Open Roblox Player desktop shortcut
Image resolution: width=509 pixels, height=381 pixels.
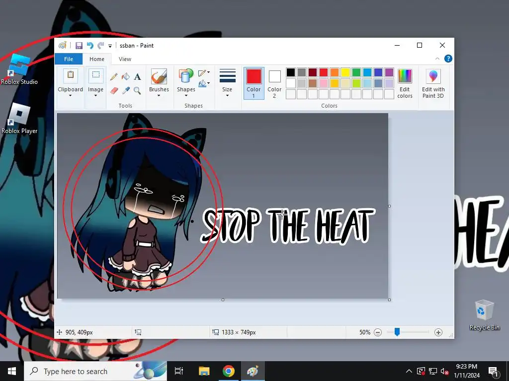[19, 119]
